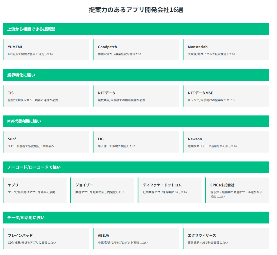The width and height of the screenshot is (277, 255).
Task: Open the ティファナ・ドットコム card
Action: coord(170,190)
